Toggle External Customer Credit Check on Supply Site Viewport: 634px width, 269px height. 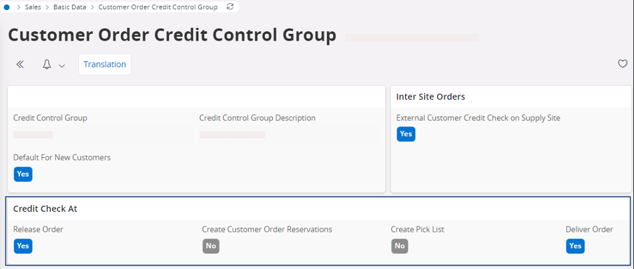[x=406, y=134]
